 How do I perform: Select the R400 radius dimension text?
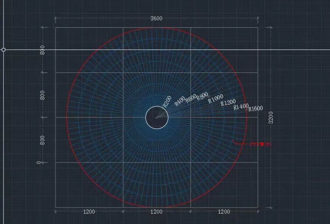pyautogui.click(x=180, y=101)
